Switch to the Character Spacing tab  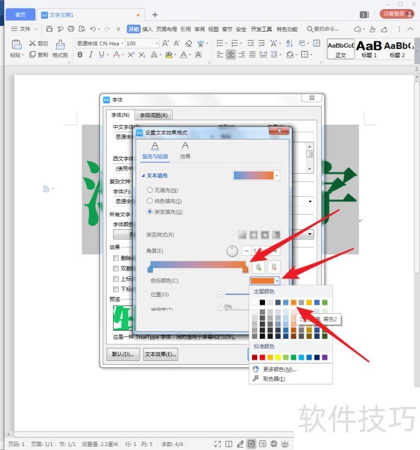coord(153,116)
